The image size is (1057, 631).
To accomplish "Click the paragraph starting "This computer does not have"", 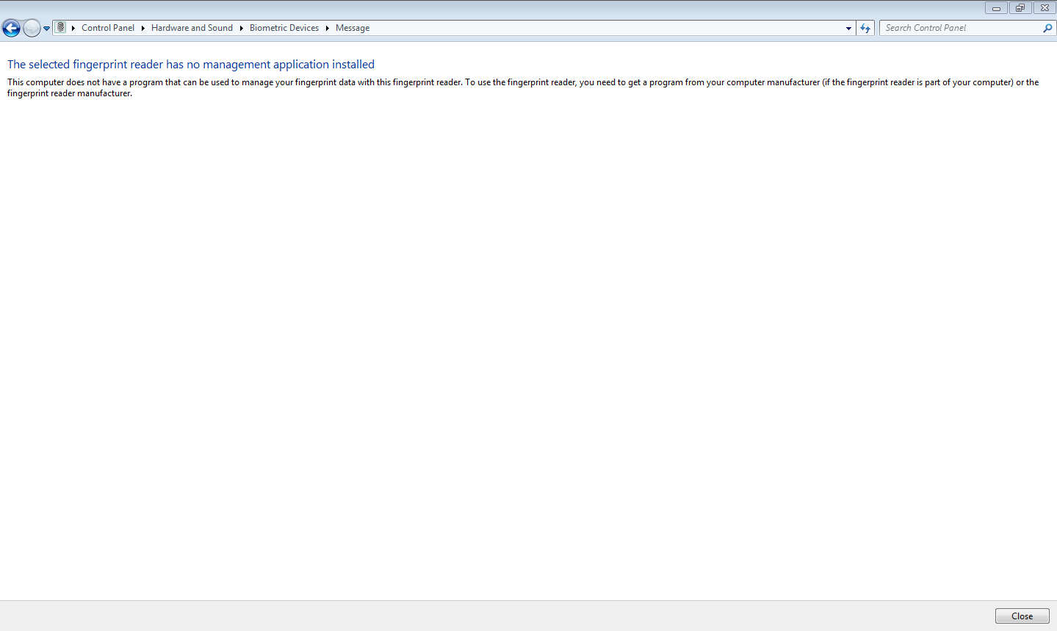I will click(523, 87).
